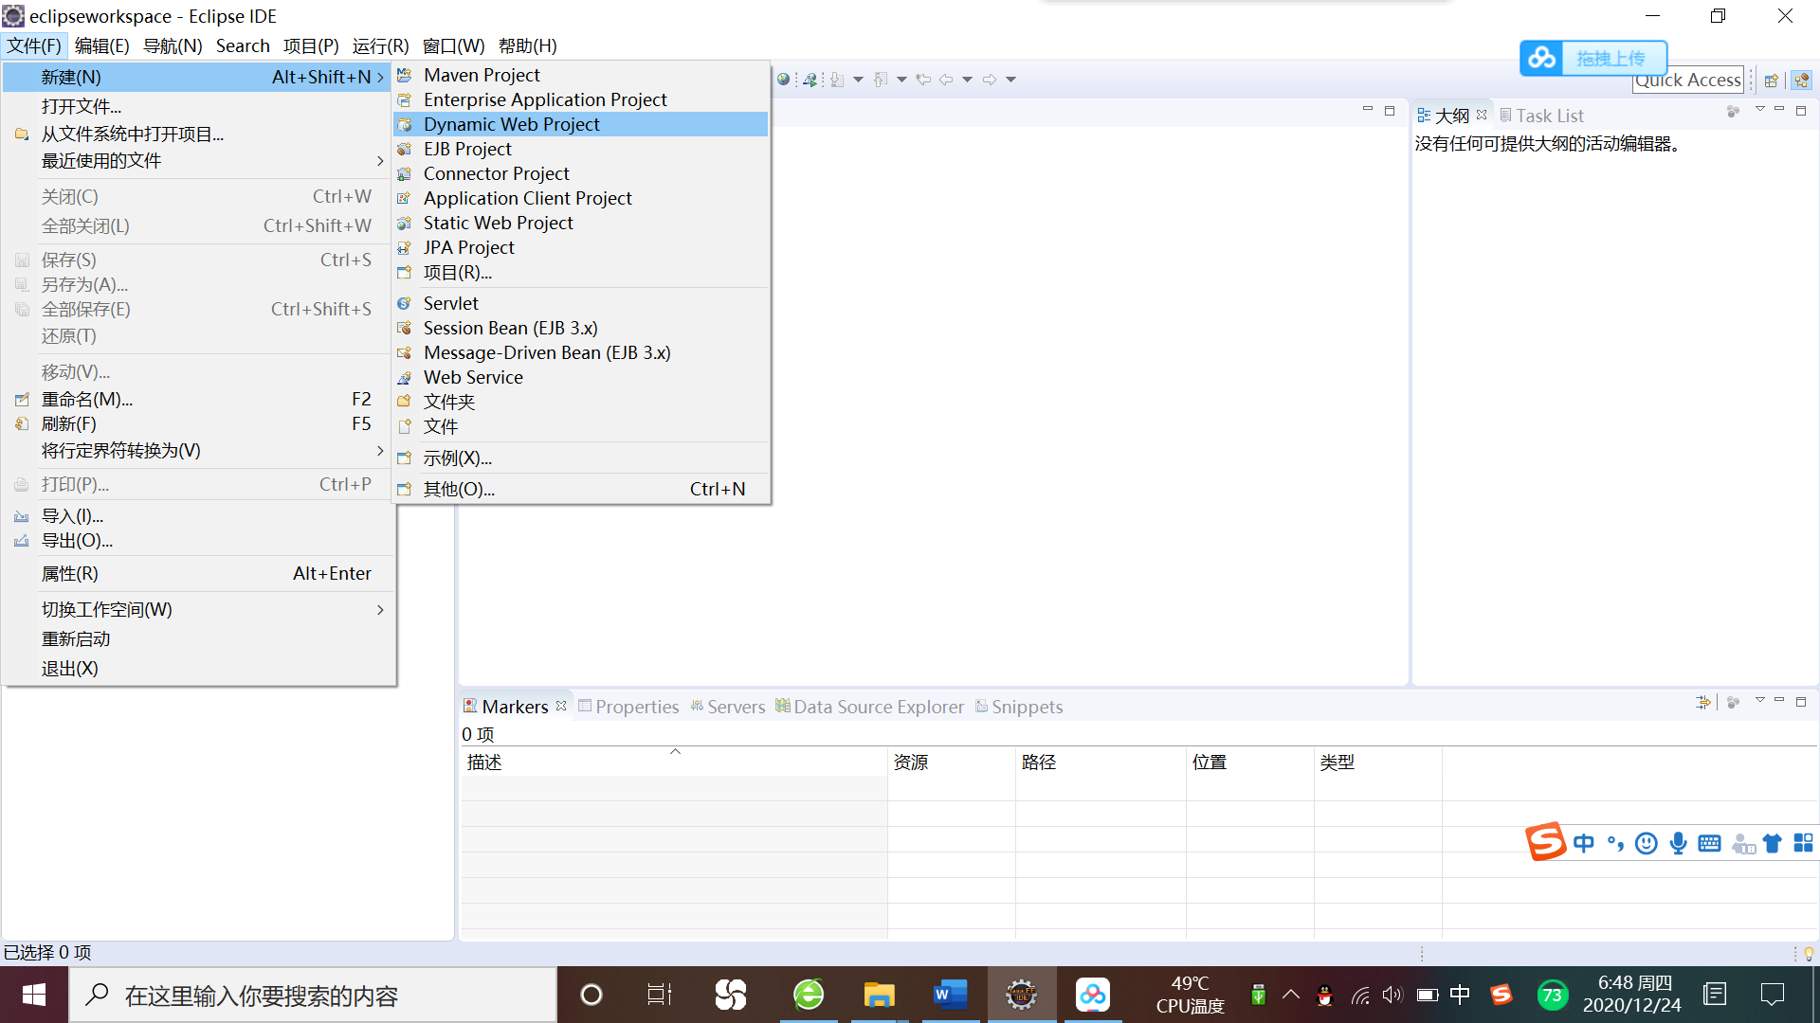Switch to the Servers tab
This screenshot has height=1023, width=1820.
736,706
